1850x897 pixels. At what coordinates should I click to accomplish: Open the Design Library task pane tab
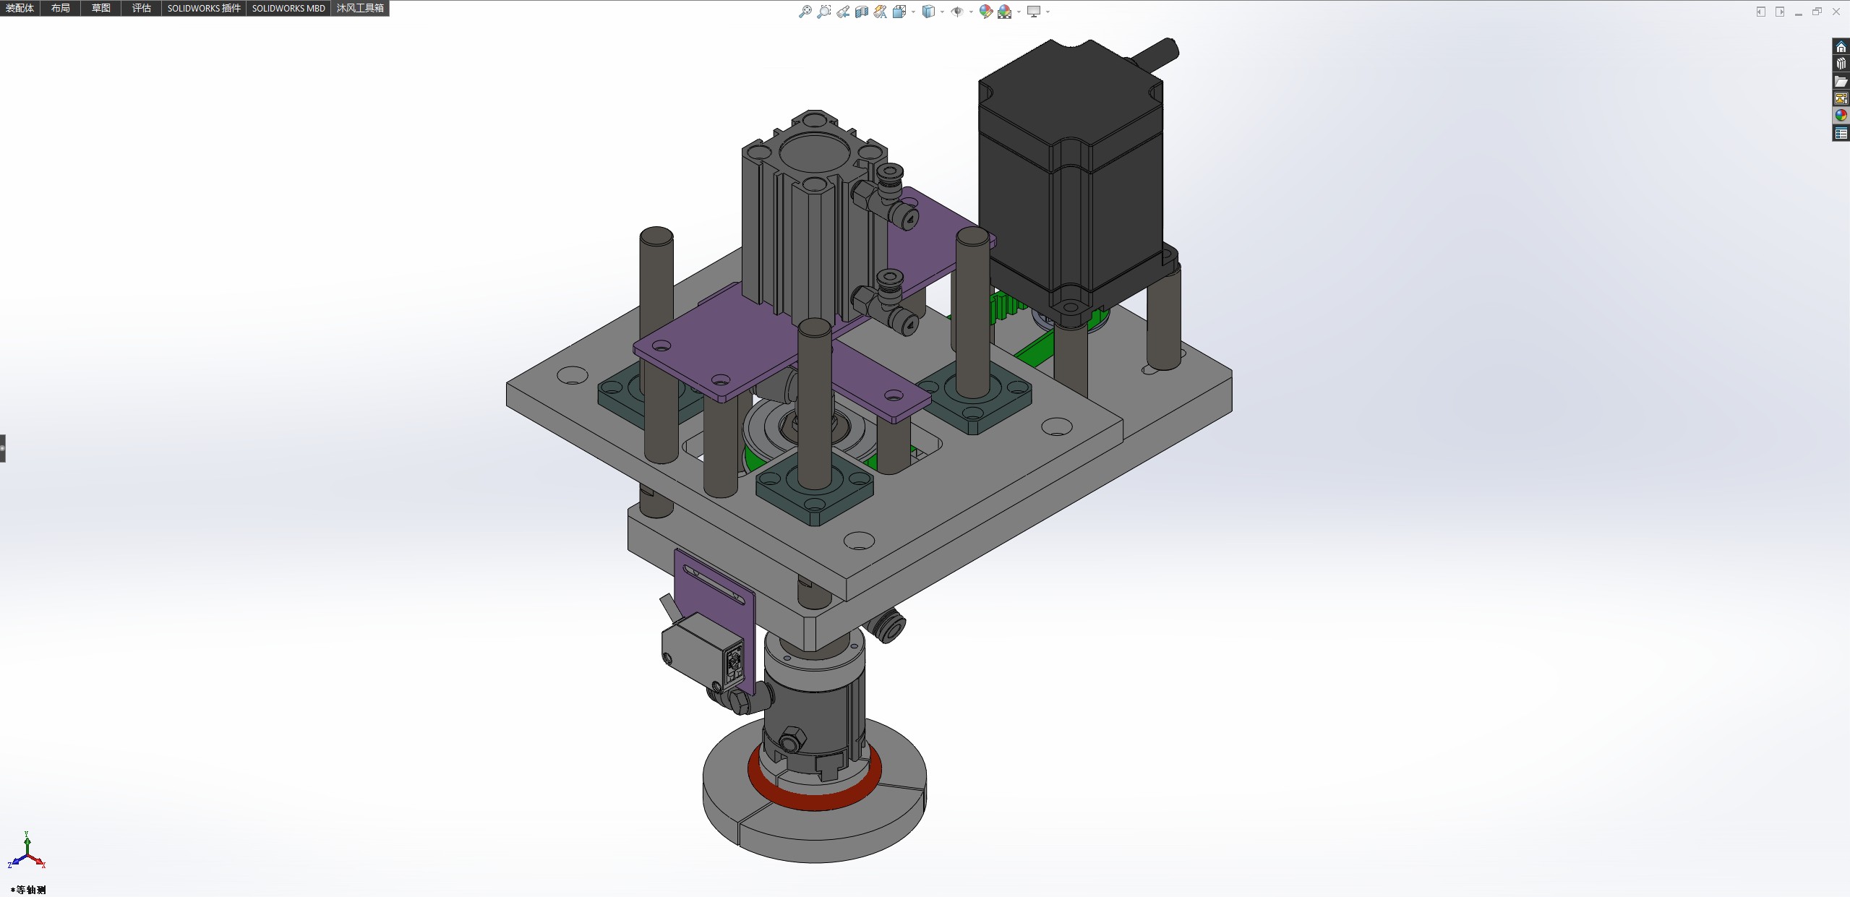(1841, 64)
